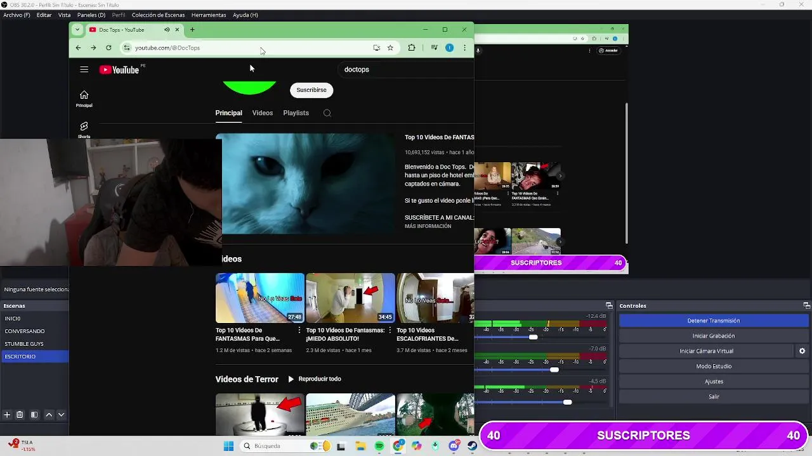Pop out the Controles dock panel
Image resolution: width=812 pixels, height=456 pixels.
pyautogui.click(x=806, y=306)
